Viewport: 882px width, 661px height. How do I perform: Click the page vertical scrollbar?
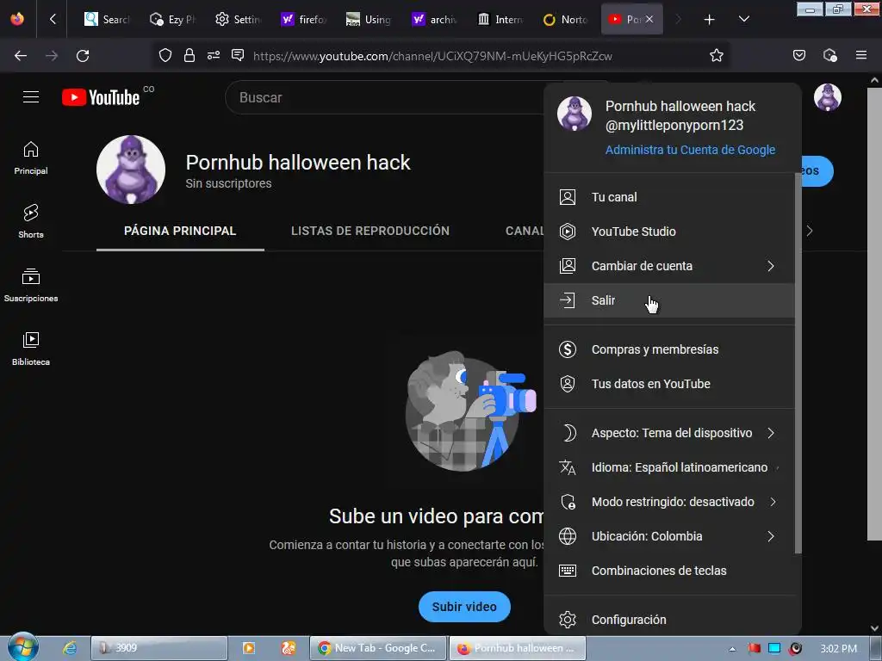(874, 315)
